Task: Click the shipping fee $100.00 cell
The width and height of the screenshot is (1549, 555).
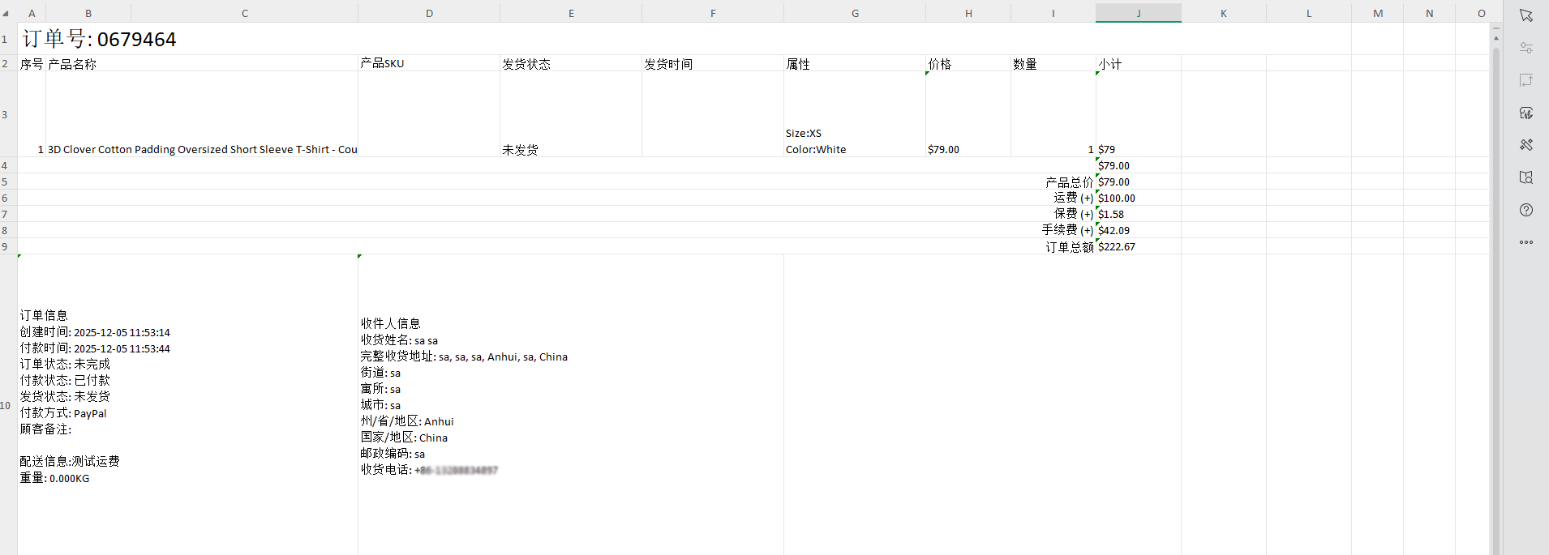Action: pyautogui.click(x=1137, y=199)
